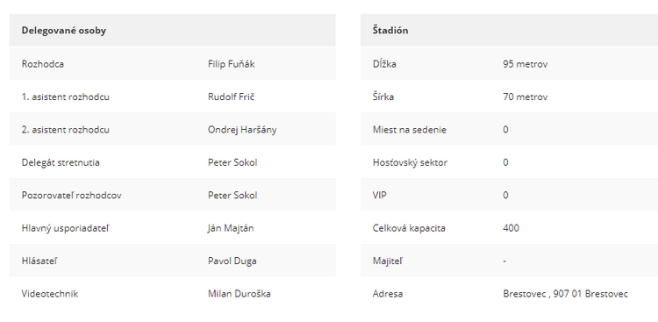The width and height of the screenshot is (658, 322).
Task: Click Peter Sokol in the Delegát stretnutia row
Action: pos(232,162)
